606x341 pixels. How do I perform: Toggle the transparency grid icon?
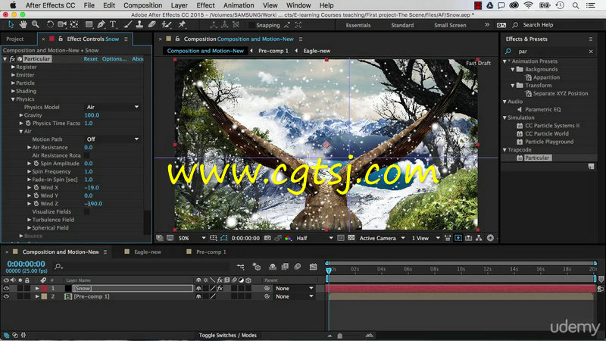pos(351,238)
